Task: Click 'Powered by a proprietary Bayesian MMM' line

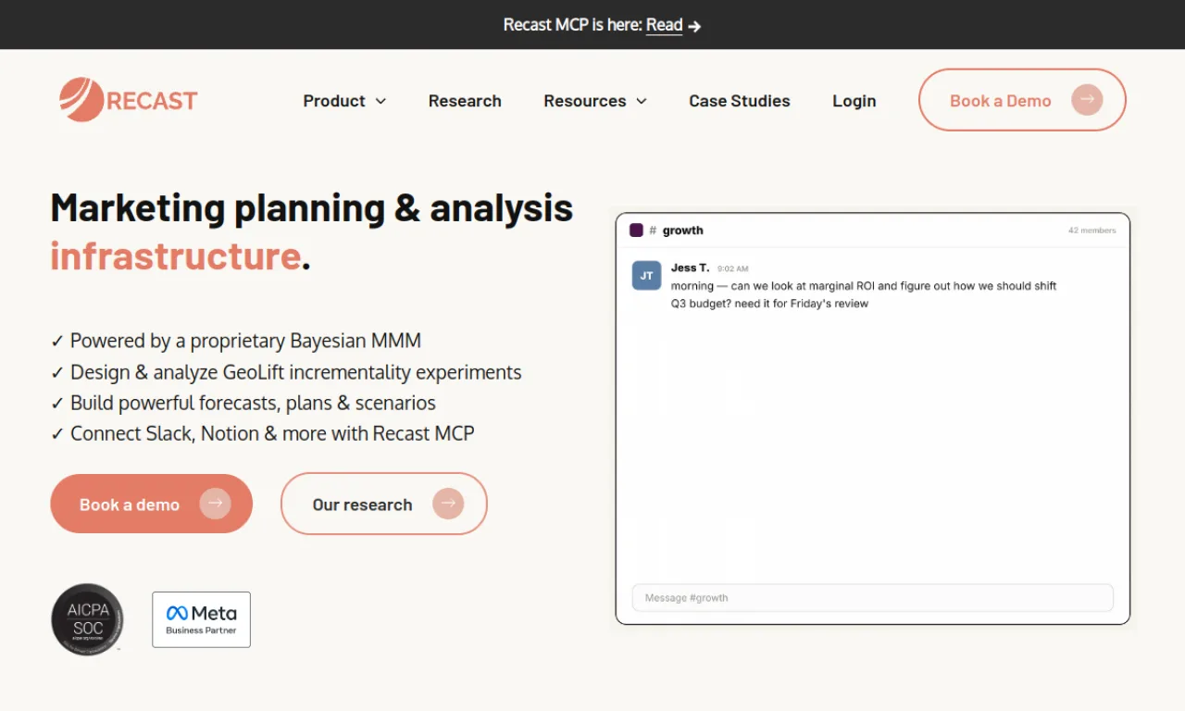Action: coord(236,341)
